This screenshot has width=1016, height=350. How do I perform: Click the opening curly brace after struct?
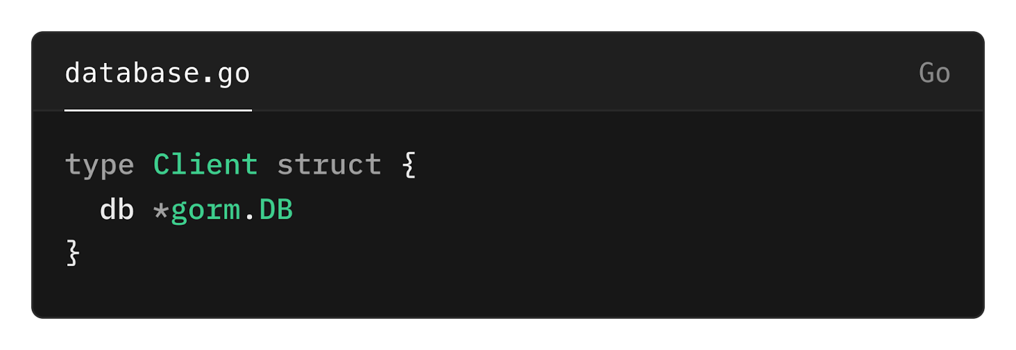pyautogui.click(x=409, y=165)
